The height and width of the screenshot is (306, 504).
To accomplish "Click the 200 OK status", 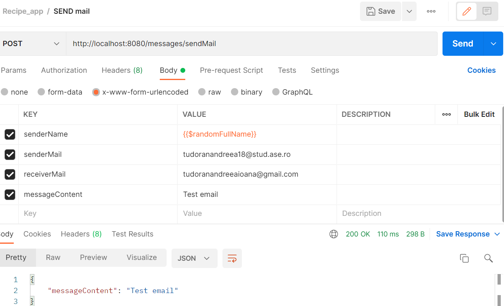I will click(358, 234).
